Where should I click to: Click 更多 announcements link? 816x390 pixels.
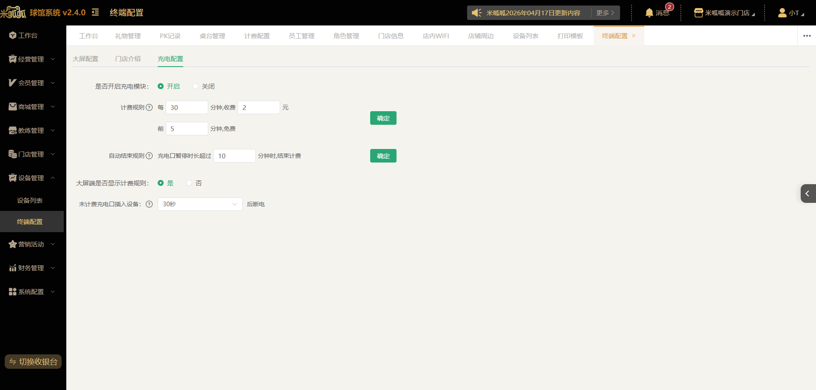click(605, 13)
